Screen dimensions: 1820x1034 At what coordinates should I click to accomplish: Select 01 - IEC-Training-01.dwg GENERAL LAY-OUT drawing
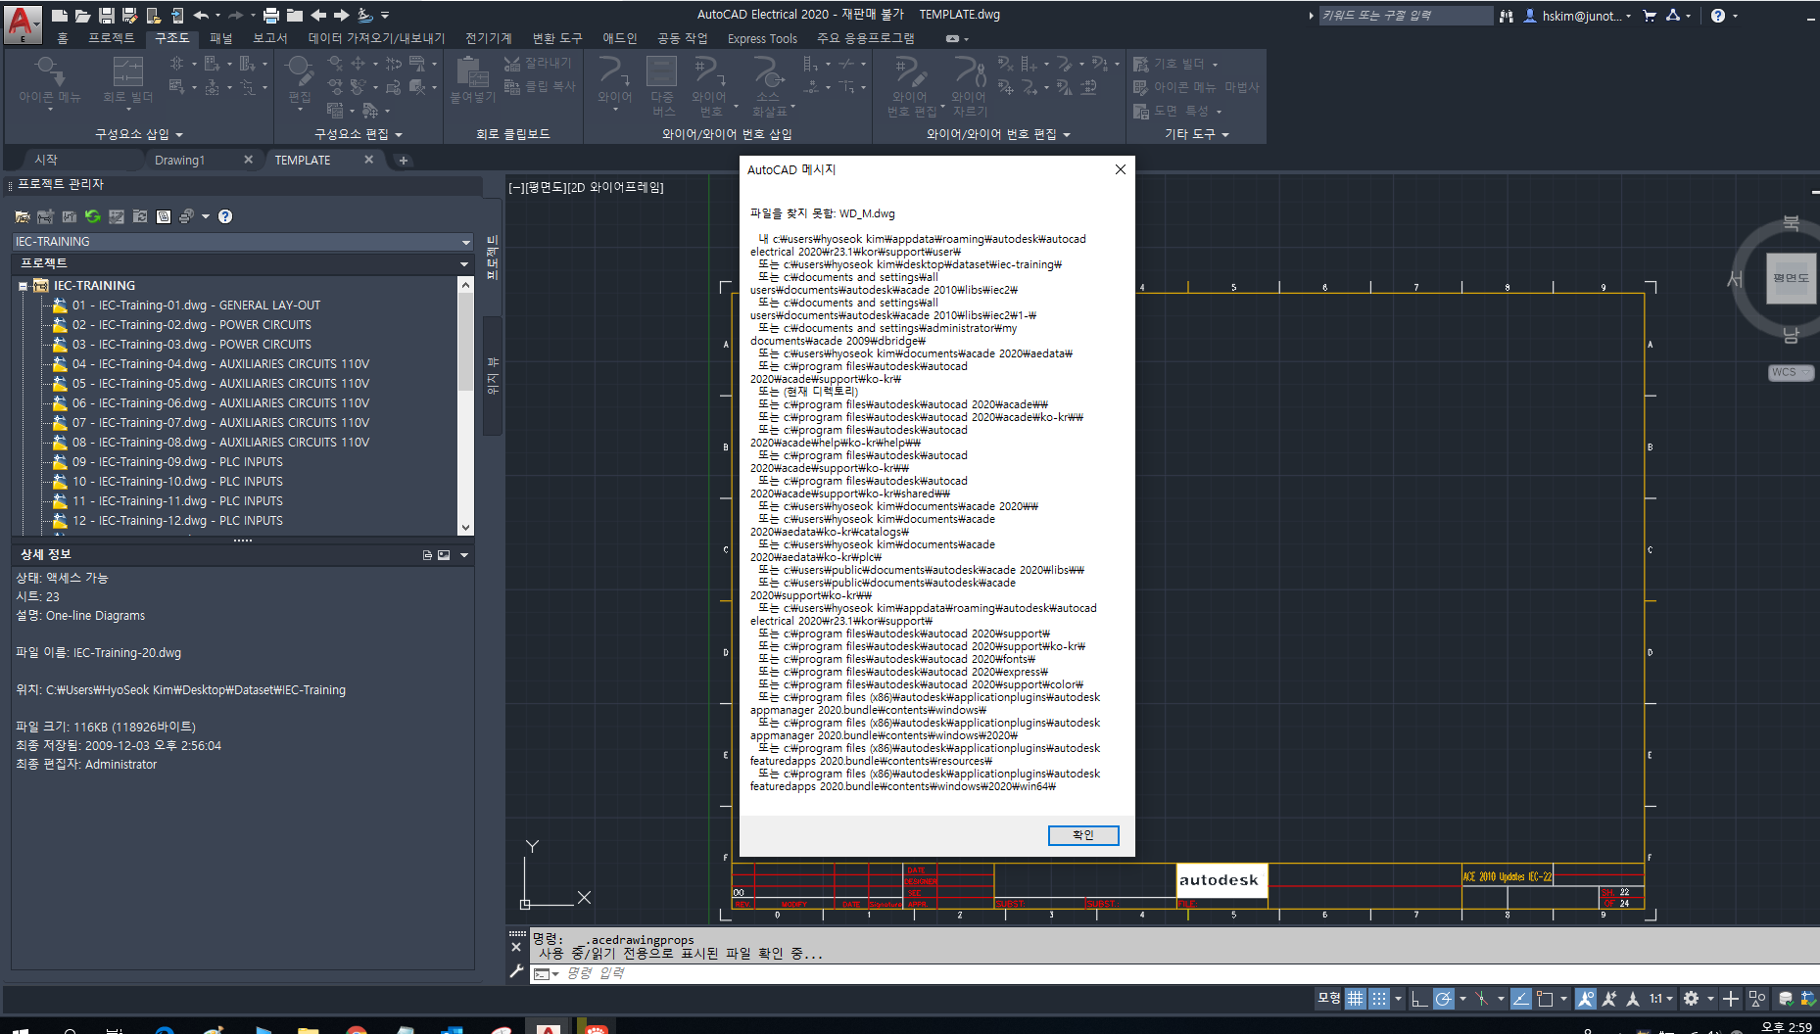pyautogui.click(x=196, y=305)
